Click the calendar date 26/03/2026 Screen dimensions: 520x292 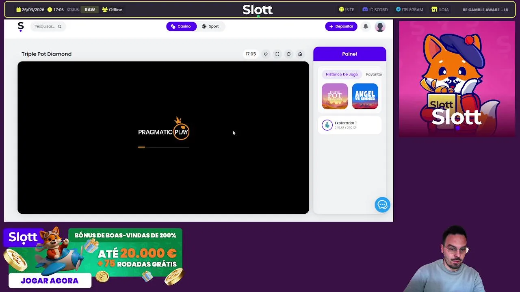(x=30, y=10)
